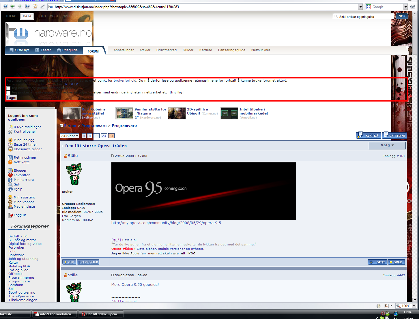Viewport: 419px width, 319px height.
Task: Click the fit-to-width page icon in the status bar
Action: tap(379, 306)
